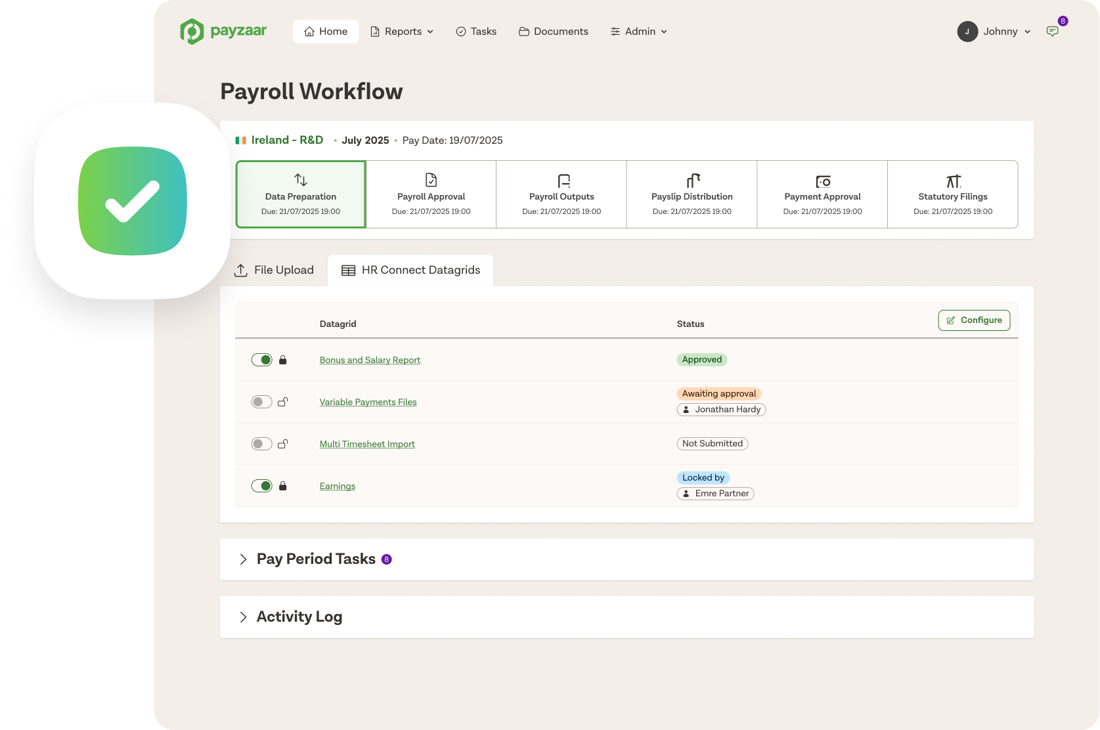1100x730 pixels.
Task: Select the Payment Approval workflow step
Action: point(822,194)
